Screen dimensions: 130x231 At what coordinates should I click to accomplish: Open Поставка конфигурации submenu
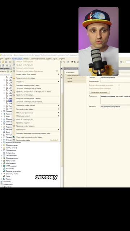36,109
